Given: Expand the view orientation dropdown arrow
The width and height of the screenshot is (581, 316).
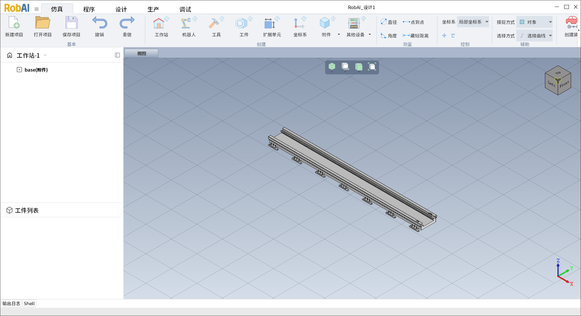Looking at the screenshot, I should pyautogui.click(x=332, y=72).
